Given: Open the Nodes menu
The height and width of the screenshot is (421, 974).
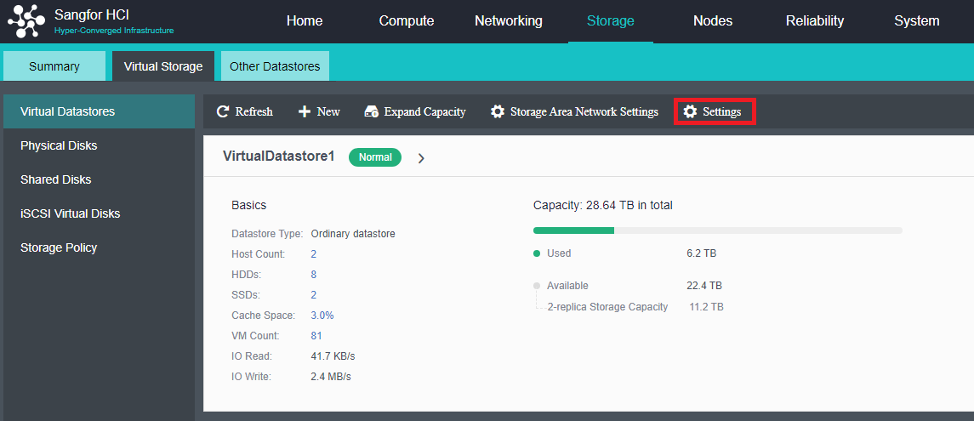Looking at the screenshot, I should pos(713,21).
